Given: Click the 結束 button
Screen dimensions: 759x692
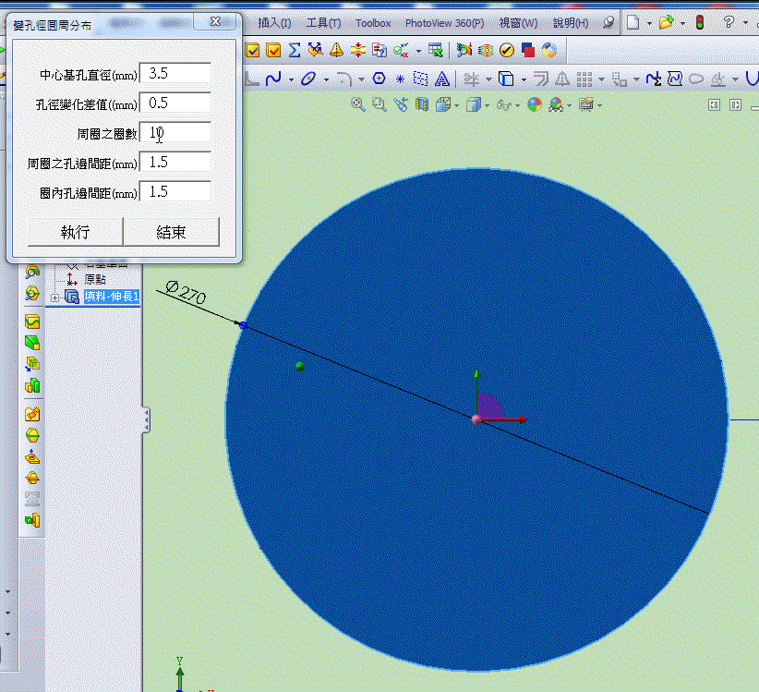Looking at the screenshot, I should coord(172,232).
